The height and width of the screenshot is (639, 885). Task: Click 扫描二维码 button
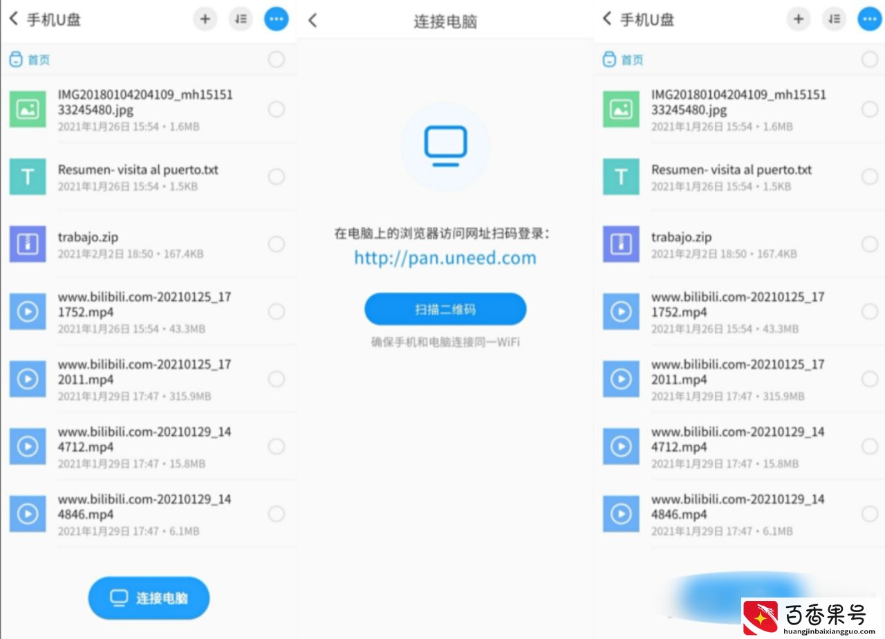coord(445,309)
